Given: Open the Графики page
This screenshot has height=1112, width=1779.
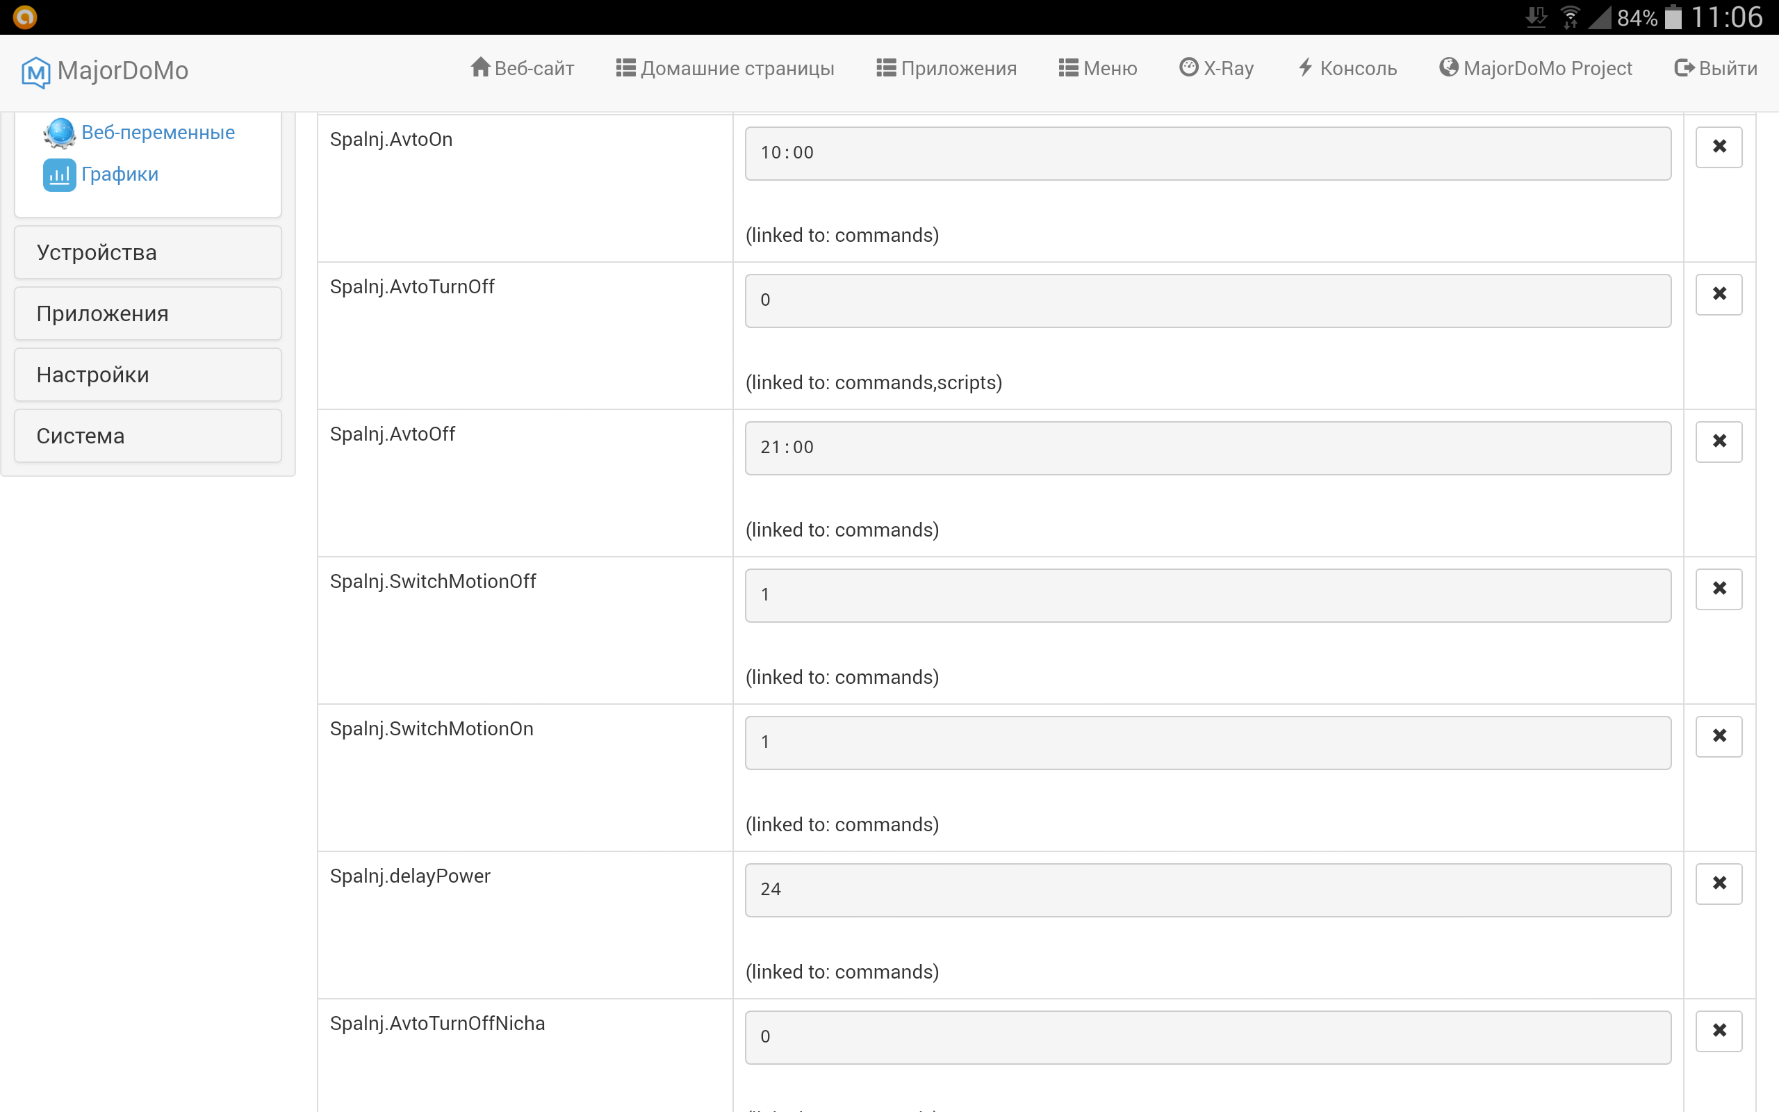Looking at the screenshot, I should 120,174.
